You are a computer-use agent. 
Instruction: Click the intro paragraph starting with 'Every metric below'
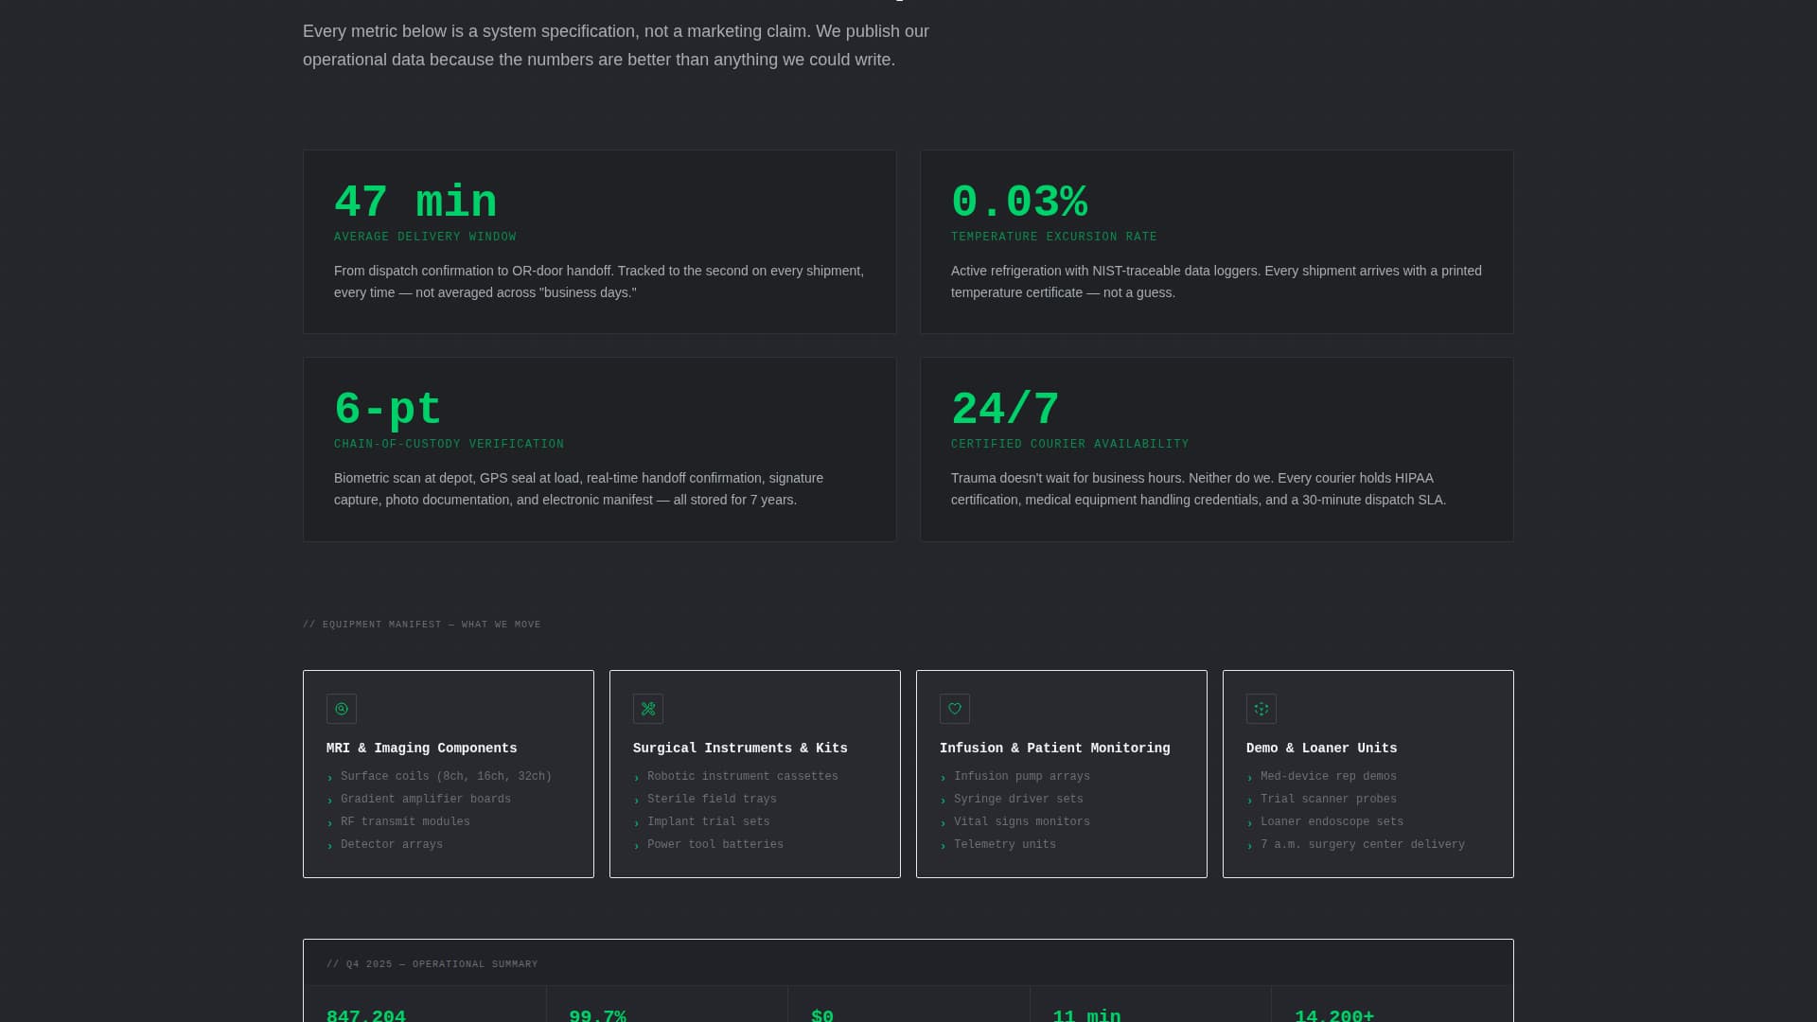pyautogui.click(x=616, y=45)
